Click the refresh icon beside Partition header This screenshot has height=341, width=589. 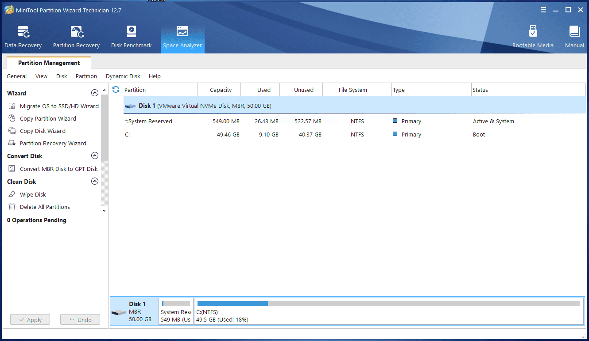[x=116, y=90]
